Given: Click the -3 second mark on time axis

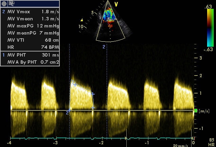Looking at the screenshot, I should click(55, 143).
